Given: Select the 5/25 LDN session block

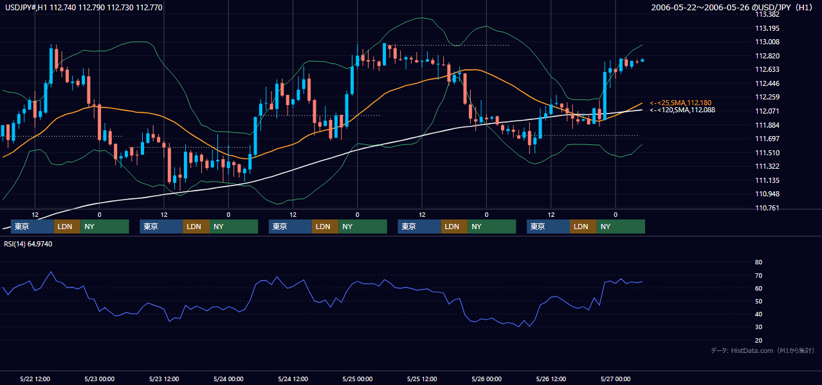Looking at the screenshot, I should 454,227.
